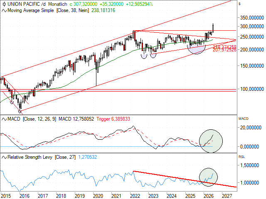Click the Relative Strength Levy line icon
The width and height of the screenshot is (266, 199).
(4, 158)
